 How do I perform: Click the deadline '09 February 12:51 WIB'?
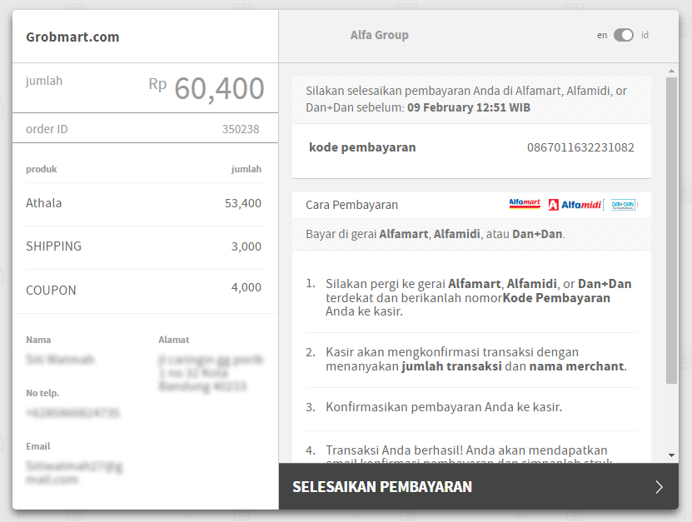469,107
